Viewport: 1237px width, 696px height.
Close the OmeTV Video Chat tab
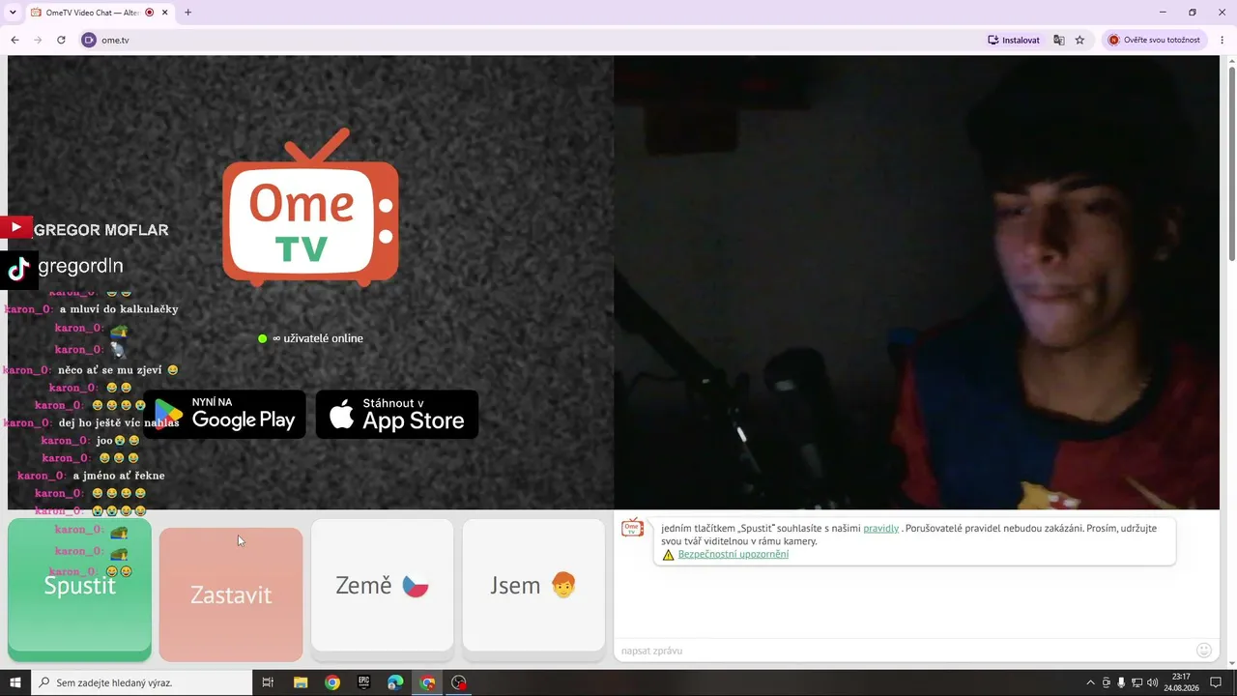pyautogui.click(x=165, y=13)
